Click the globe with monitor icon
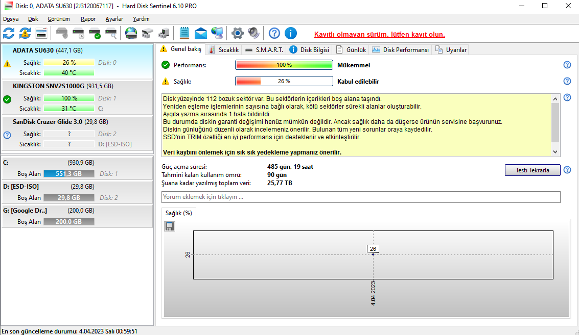This screenshot has width=579, height=335. (x=217, y=33)
